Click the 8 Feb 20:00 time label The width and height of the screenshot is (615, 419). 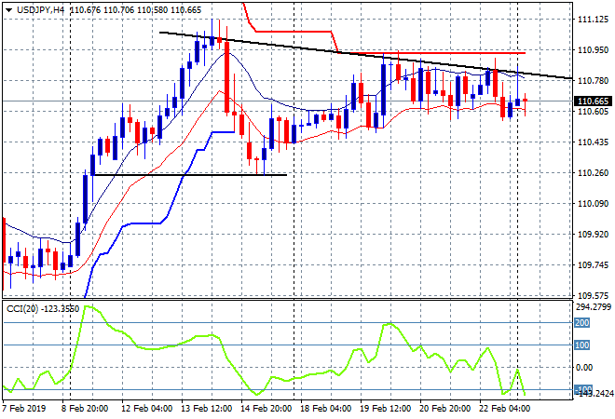[84, 409]
